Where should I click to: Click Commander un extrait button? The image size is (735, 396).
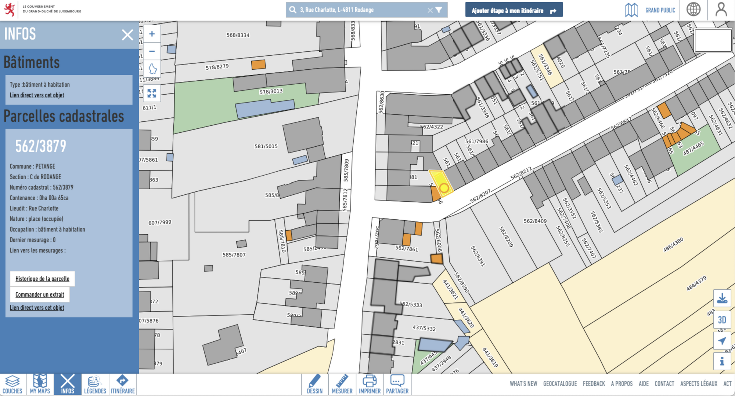point(40,294)
